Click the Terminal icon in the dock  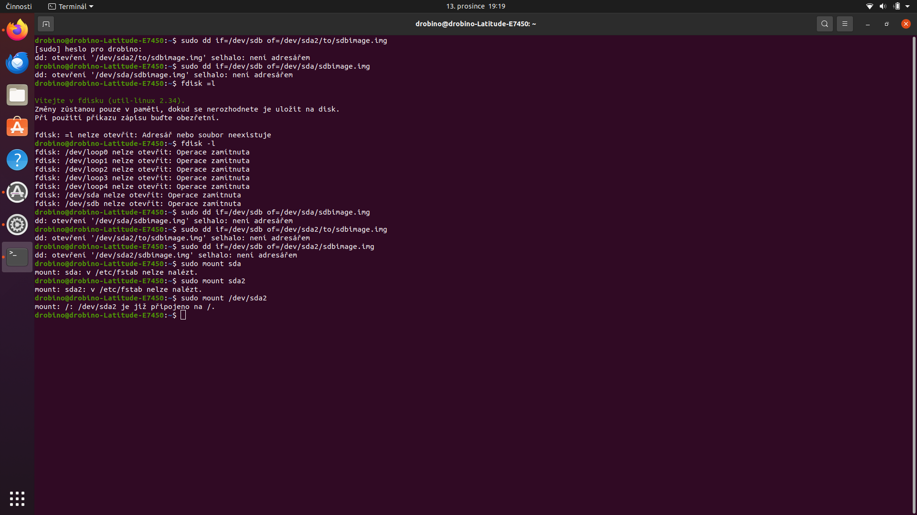pos(17,257)
